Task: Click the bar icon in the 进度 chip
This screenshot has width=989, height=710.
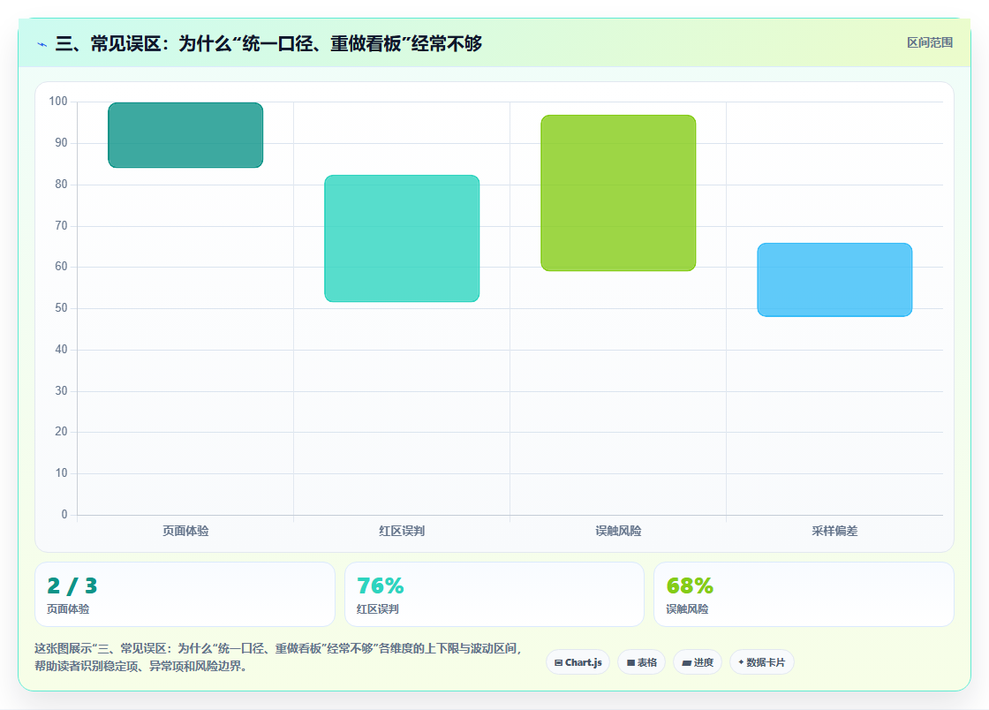Action: (x=687, y=662)
